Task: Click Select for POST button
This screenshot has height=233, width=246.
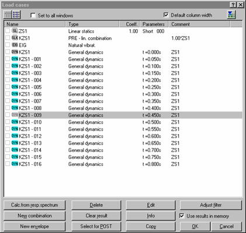Action: coord(96,227)
